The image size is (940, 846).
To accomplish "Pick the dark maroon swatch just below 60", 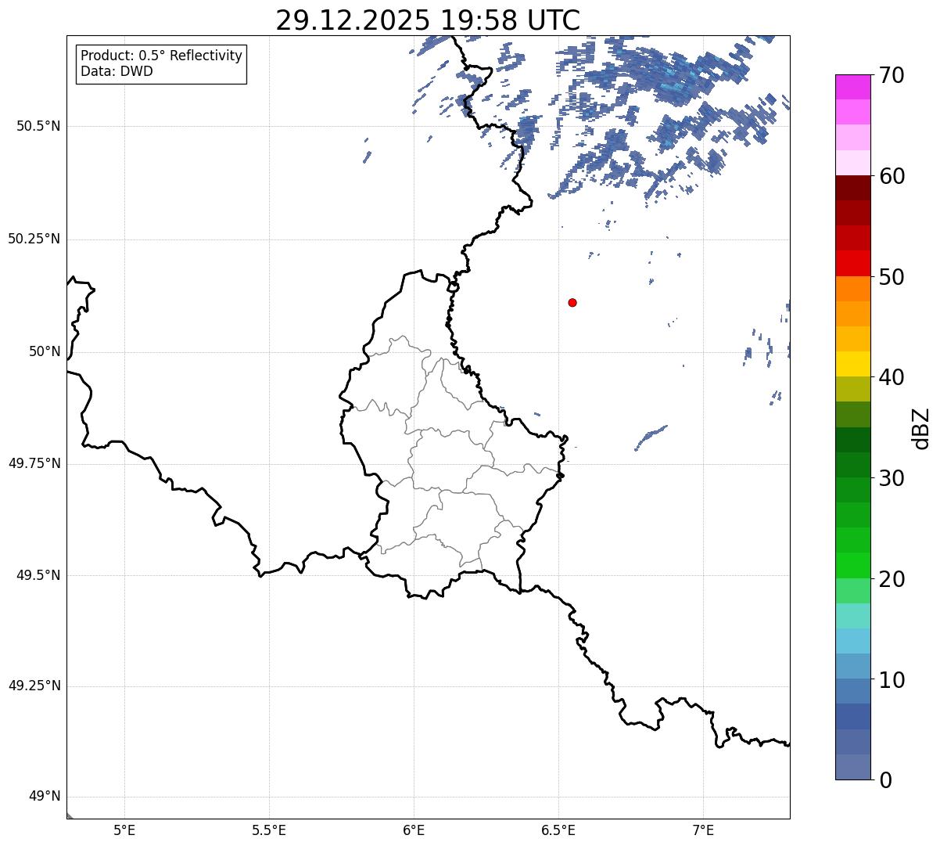I will [853, 189].
